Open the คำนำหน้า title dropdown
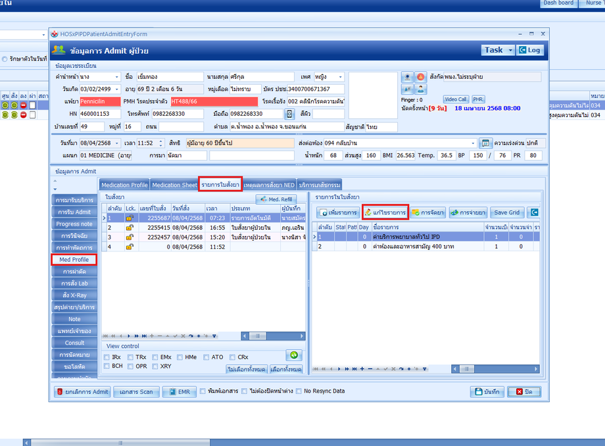The height and width of the screenshot is (446, 605). 116,77
